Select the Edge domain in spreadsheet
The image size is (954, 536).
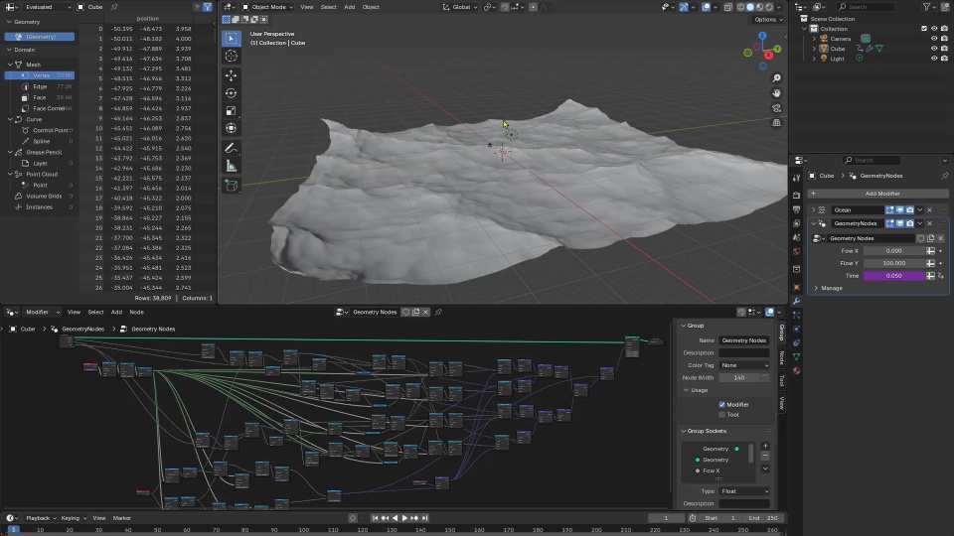(40, 86)
